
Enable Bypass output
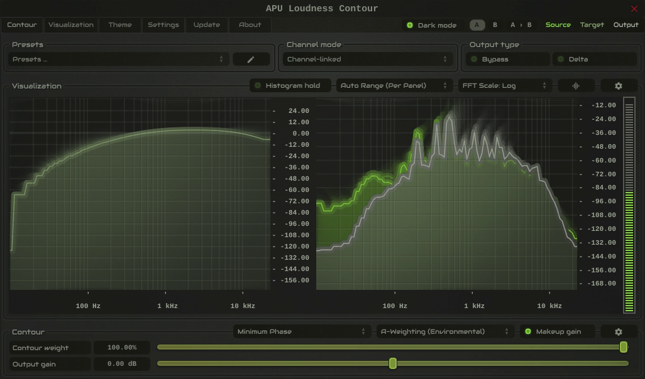tap(508, 59)
